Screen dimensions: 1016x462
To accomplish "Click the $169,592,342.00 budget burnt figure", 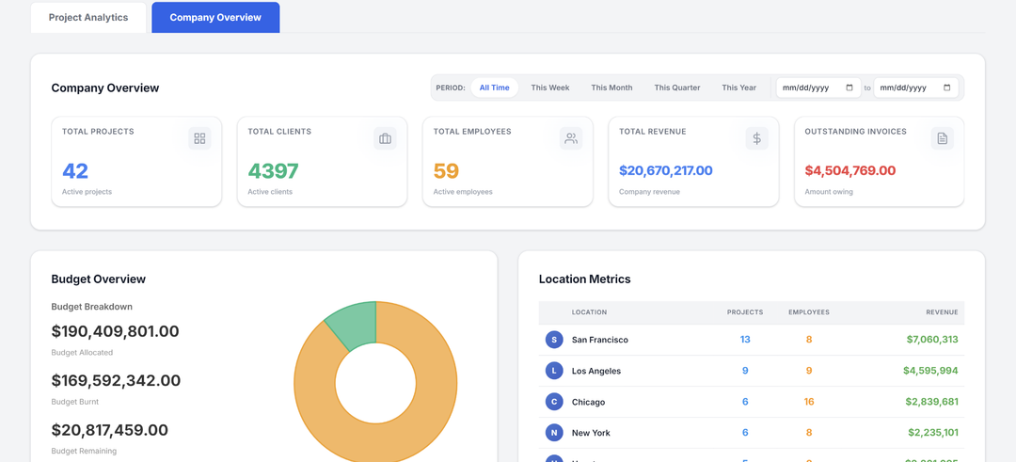I will coord(116,381).
